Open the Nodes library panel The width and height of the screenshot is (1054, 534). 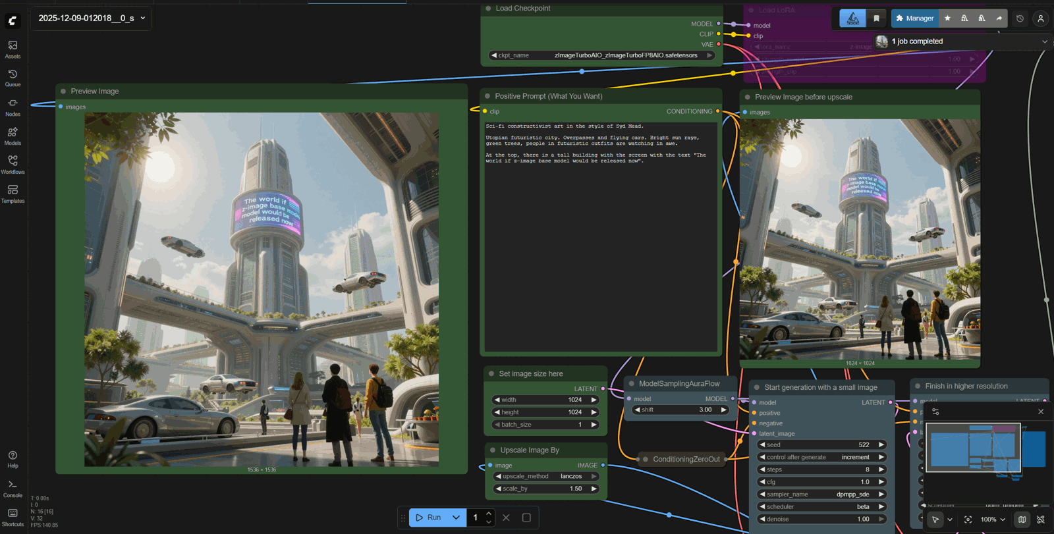(13, 107)
